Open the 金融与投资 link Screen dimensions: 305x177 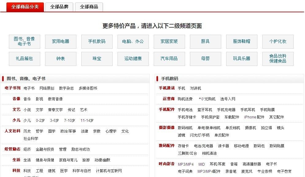pyautogui.click(x=45, y=149)
